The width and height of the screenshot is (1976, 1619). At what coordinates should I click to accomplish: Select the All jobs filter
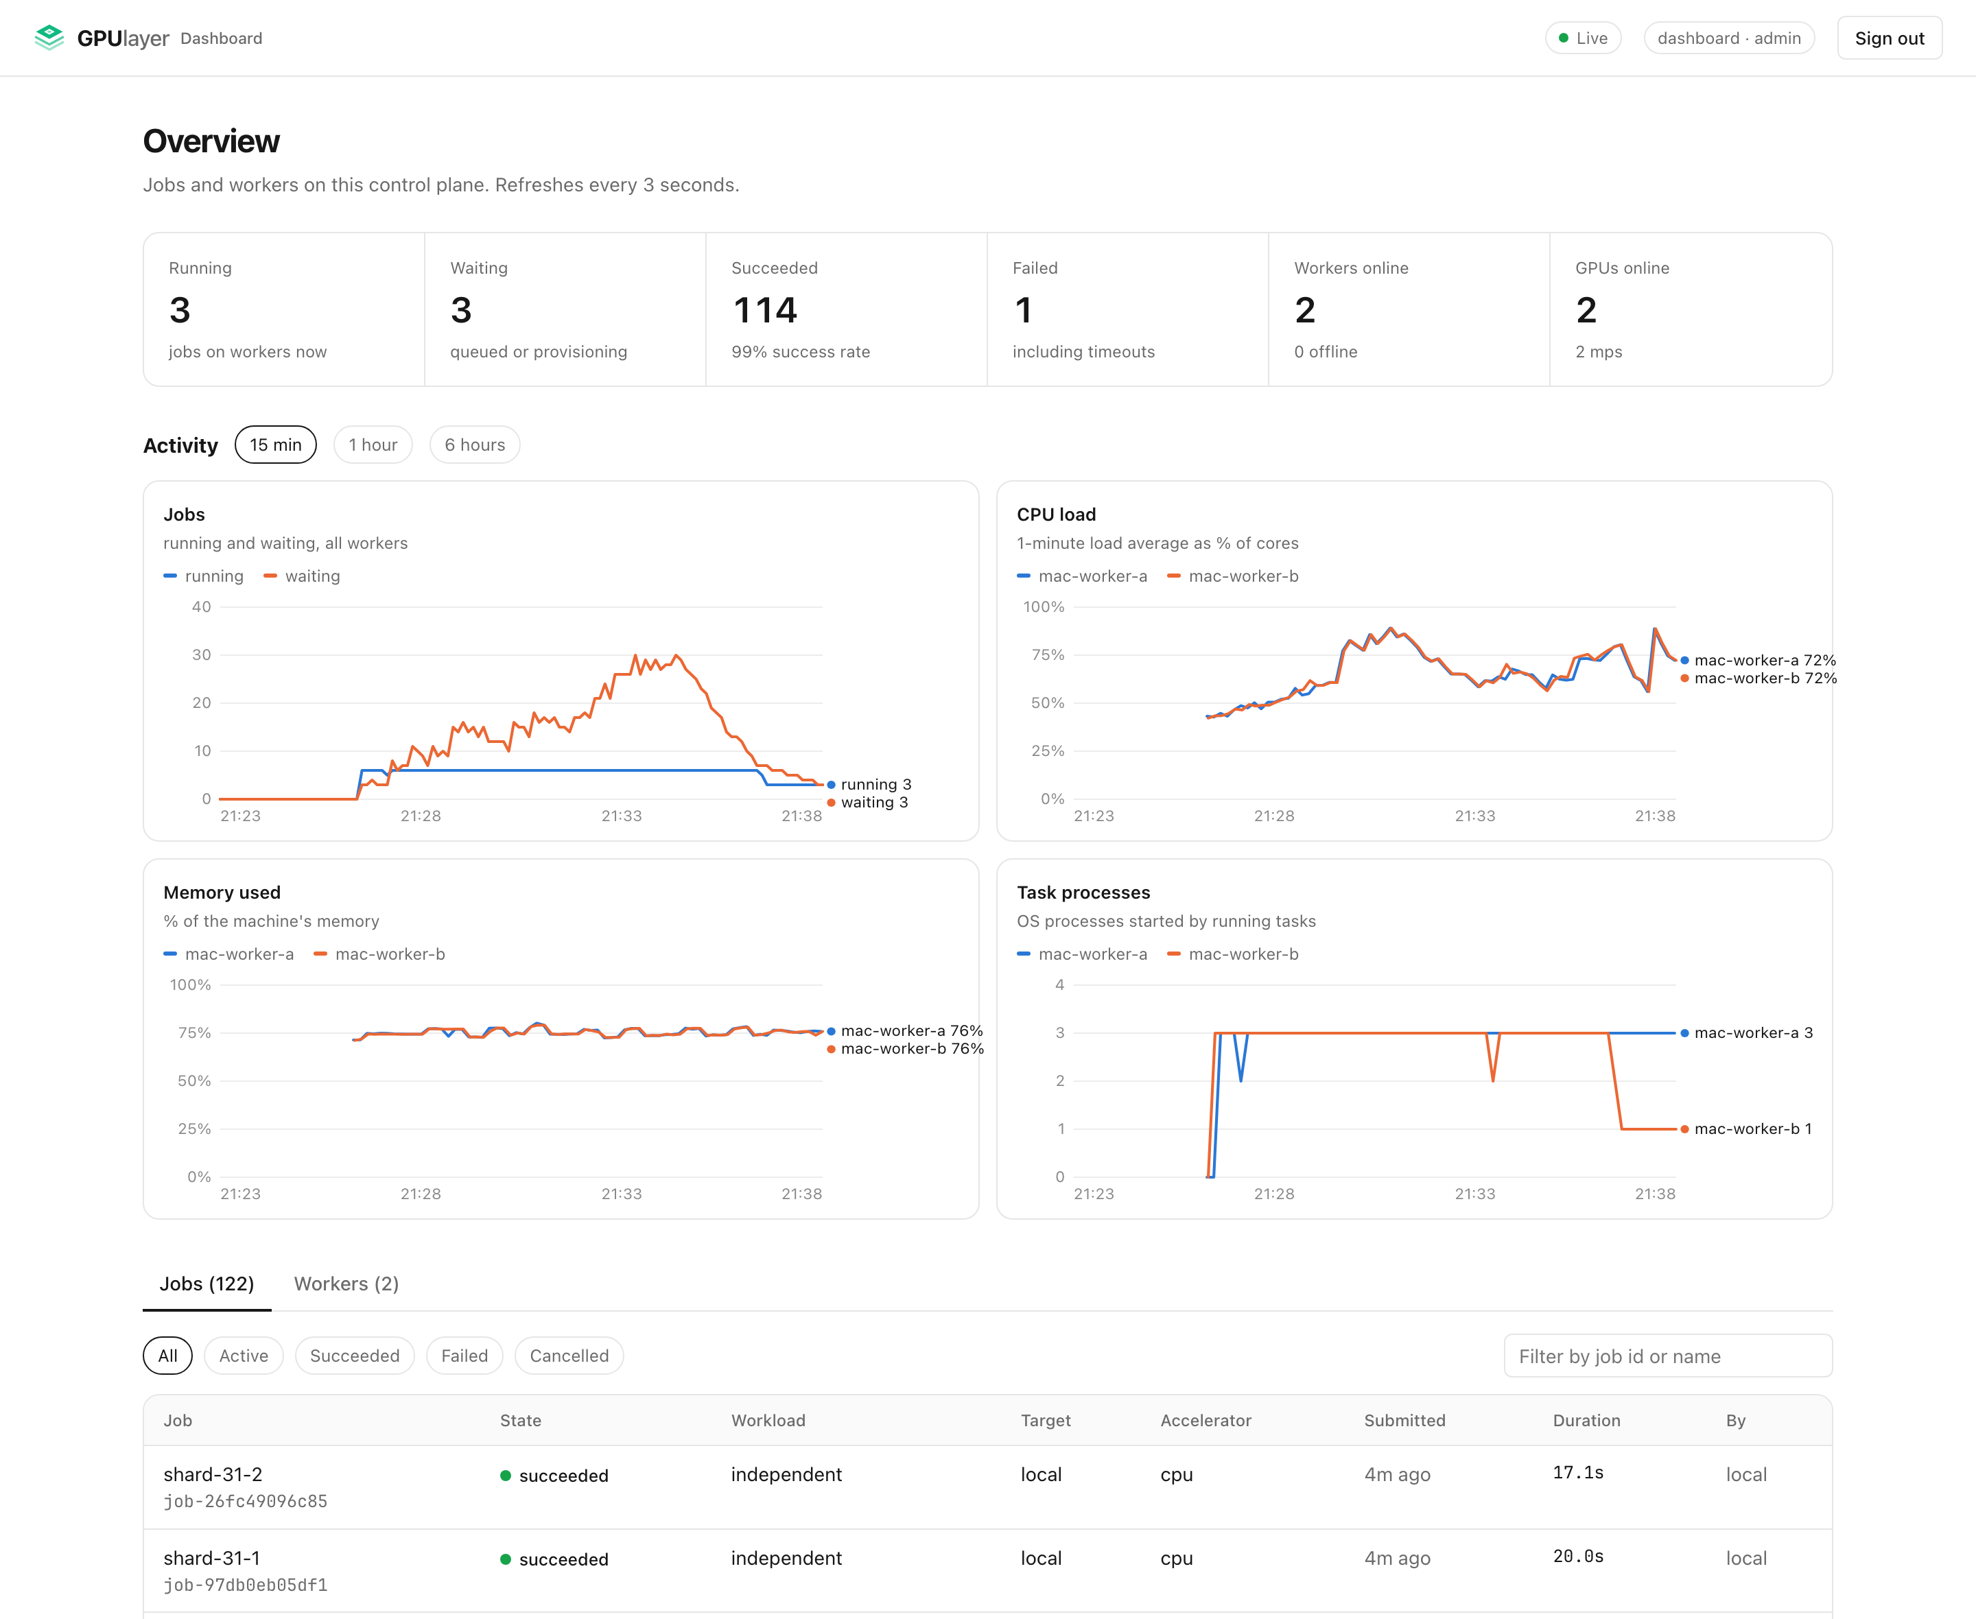coord(167,1355)
